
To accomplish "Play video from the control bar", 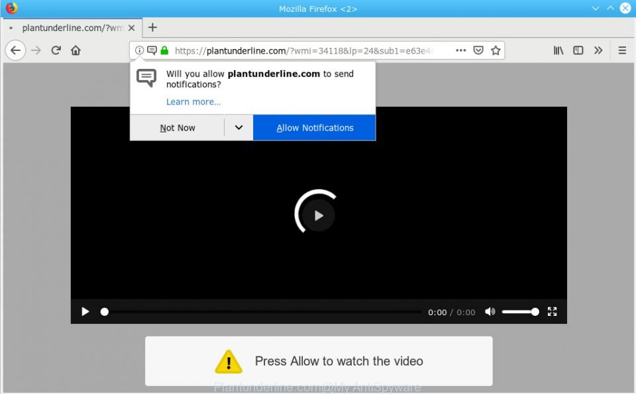I will (x=85, y=312).
